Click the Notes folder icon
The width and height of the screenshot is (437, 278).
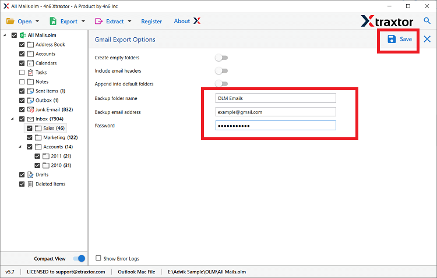coord(31,82)
